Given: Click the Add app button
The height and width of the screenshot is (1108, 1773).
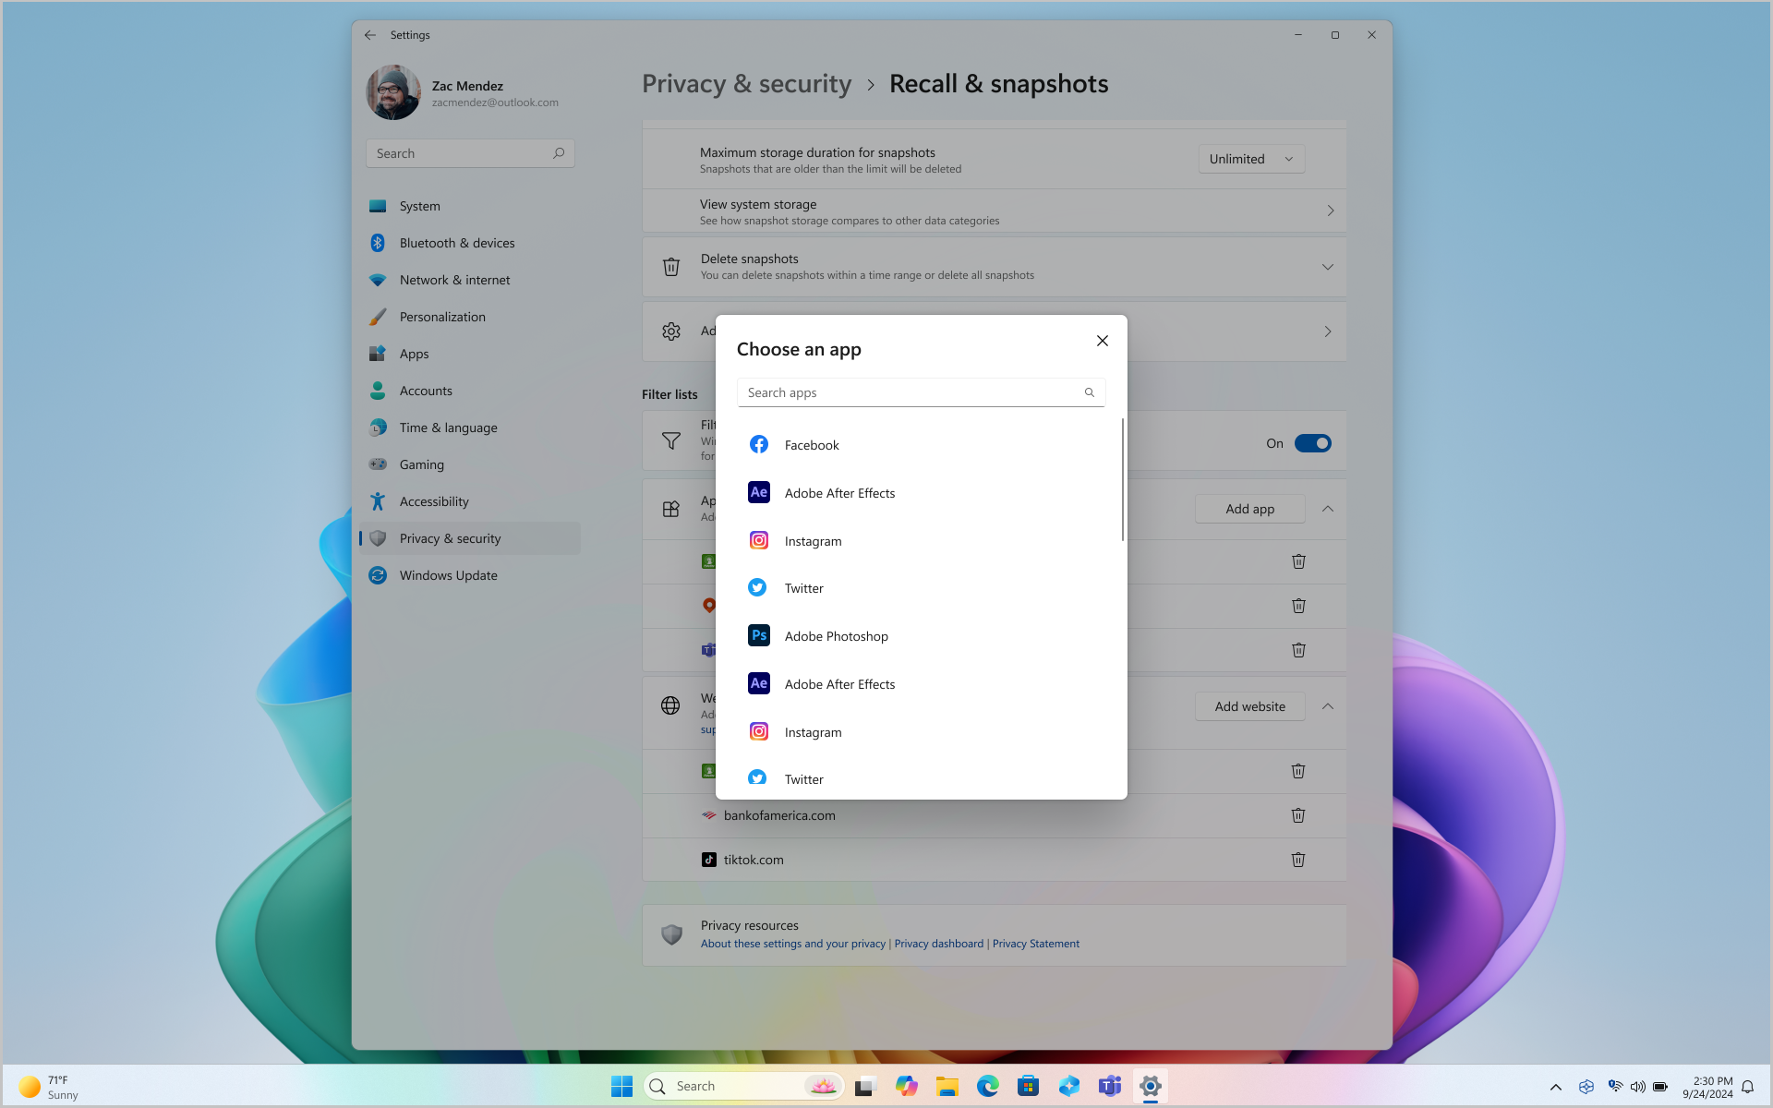Looking at the screenshot, I should [x=1248, y=507].
